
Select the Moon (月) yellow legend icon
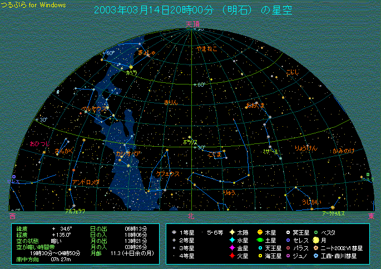pos(315,240)
